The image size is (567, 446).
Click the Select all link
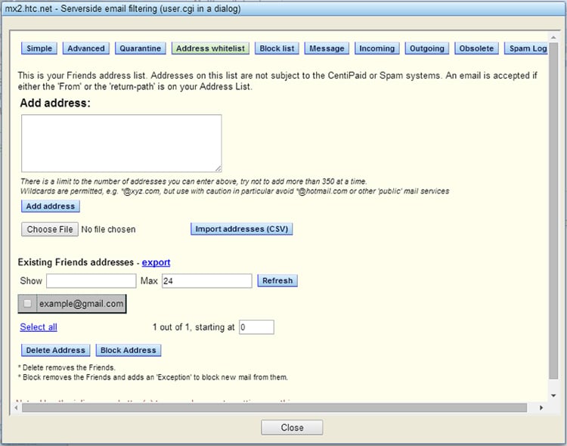(x=39, y=327)
